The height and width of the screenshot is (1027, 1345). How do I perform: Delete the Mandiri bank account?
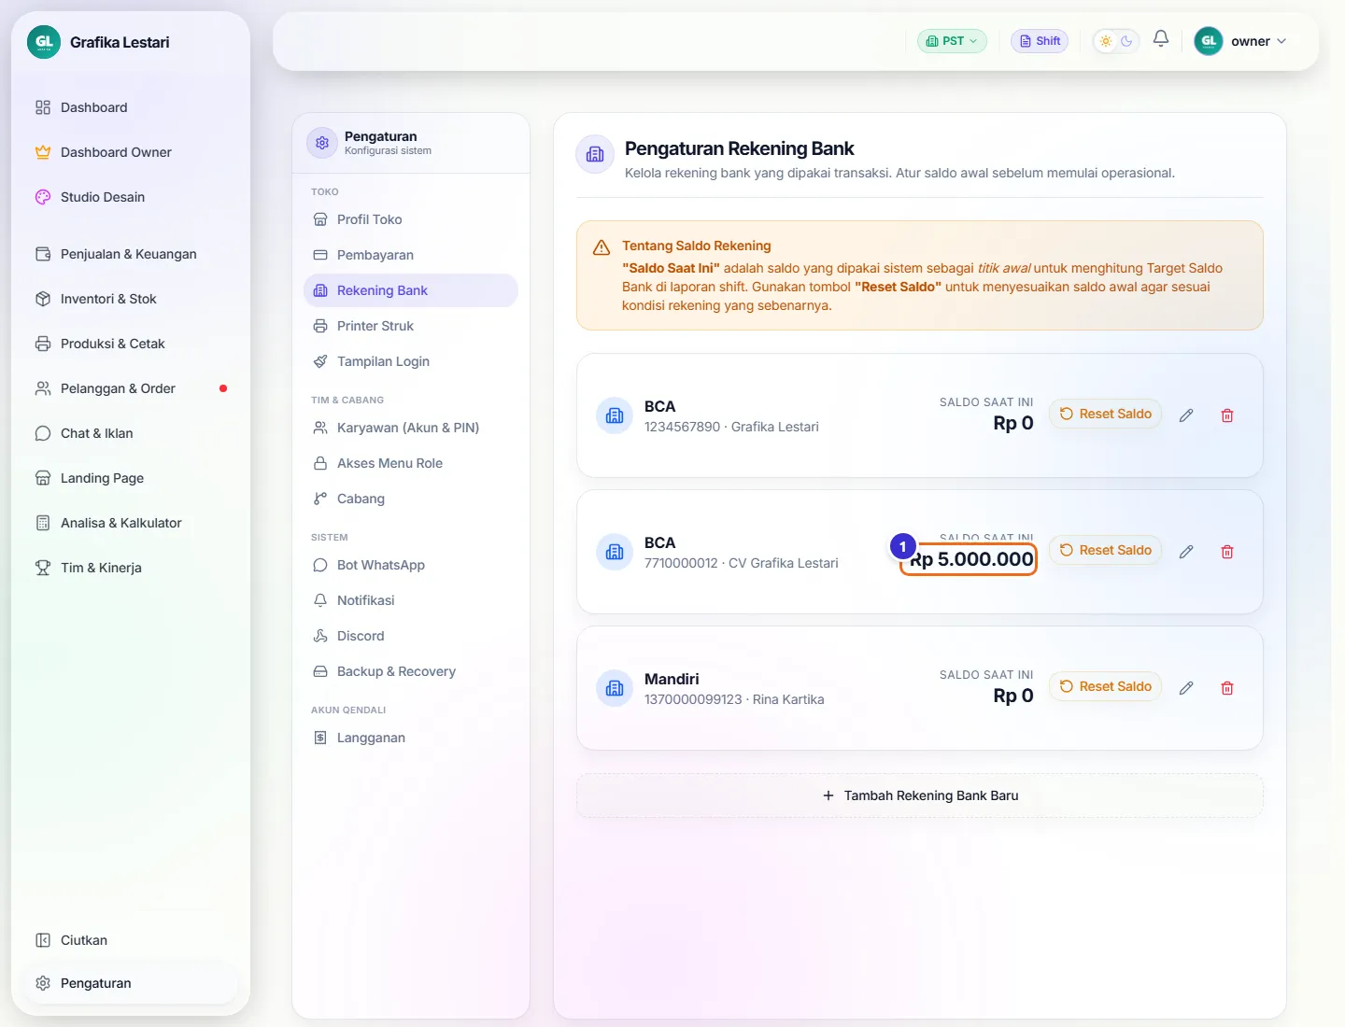pyautogui.click(x=1227, y=688)
